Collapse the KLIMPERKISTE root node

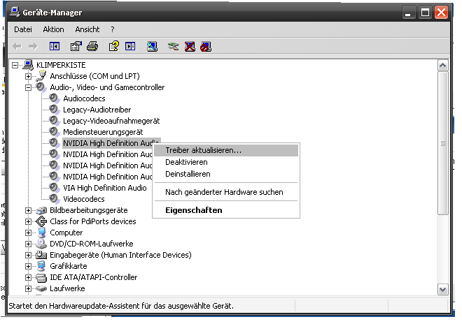coord(15,65)
